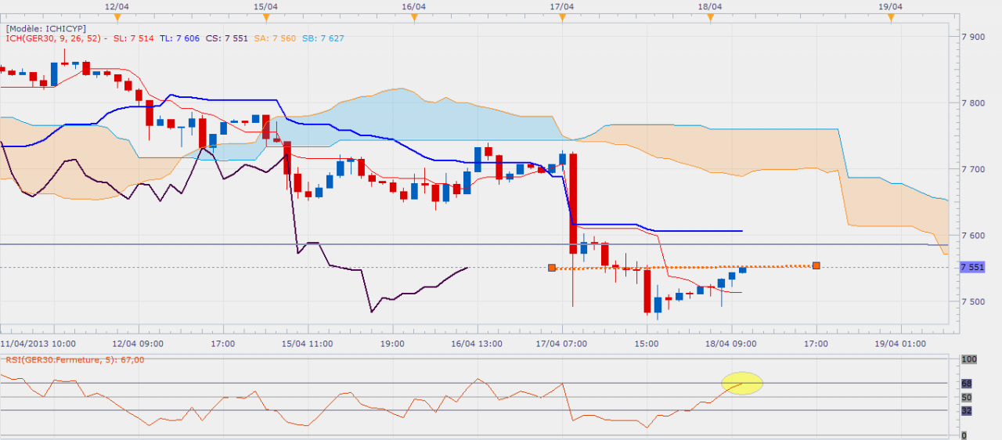The image size is (1002, 440).
Task: Click the orange day marker under 18/04
Action: (x=710, y=17)
